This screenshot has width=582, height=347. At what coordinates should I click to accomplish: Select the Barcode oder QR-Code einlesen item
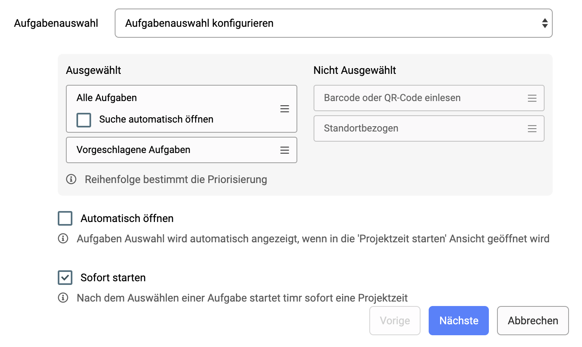point(429,98)
